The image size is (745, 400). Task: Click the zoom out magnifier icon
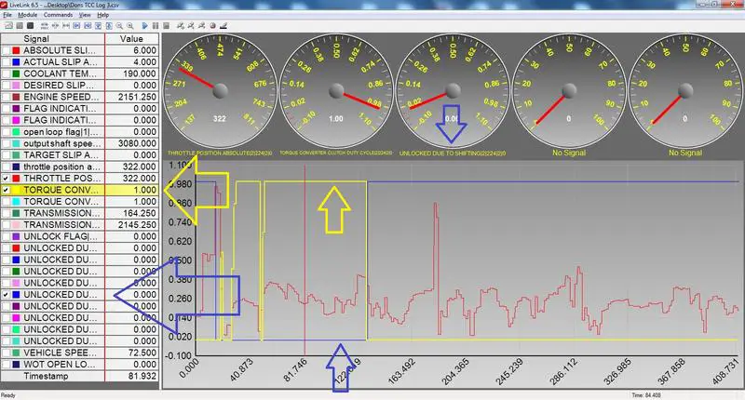tap(119, 26)
